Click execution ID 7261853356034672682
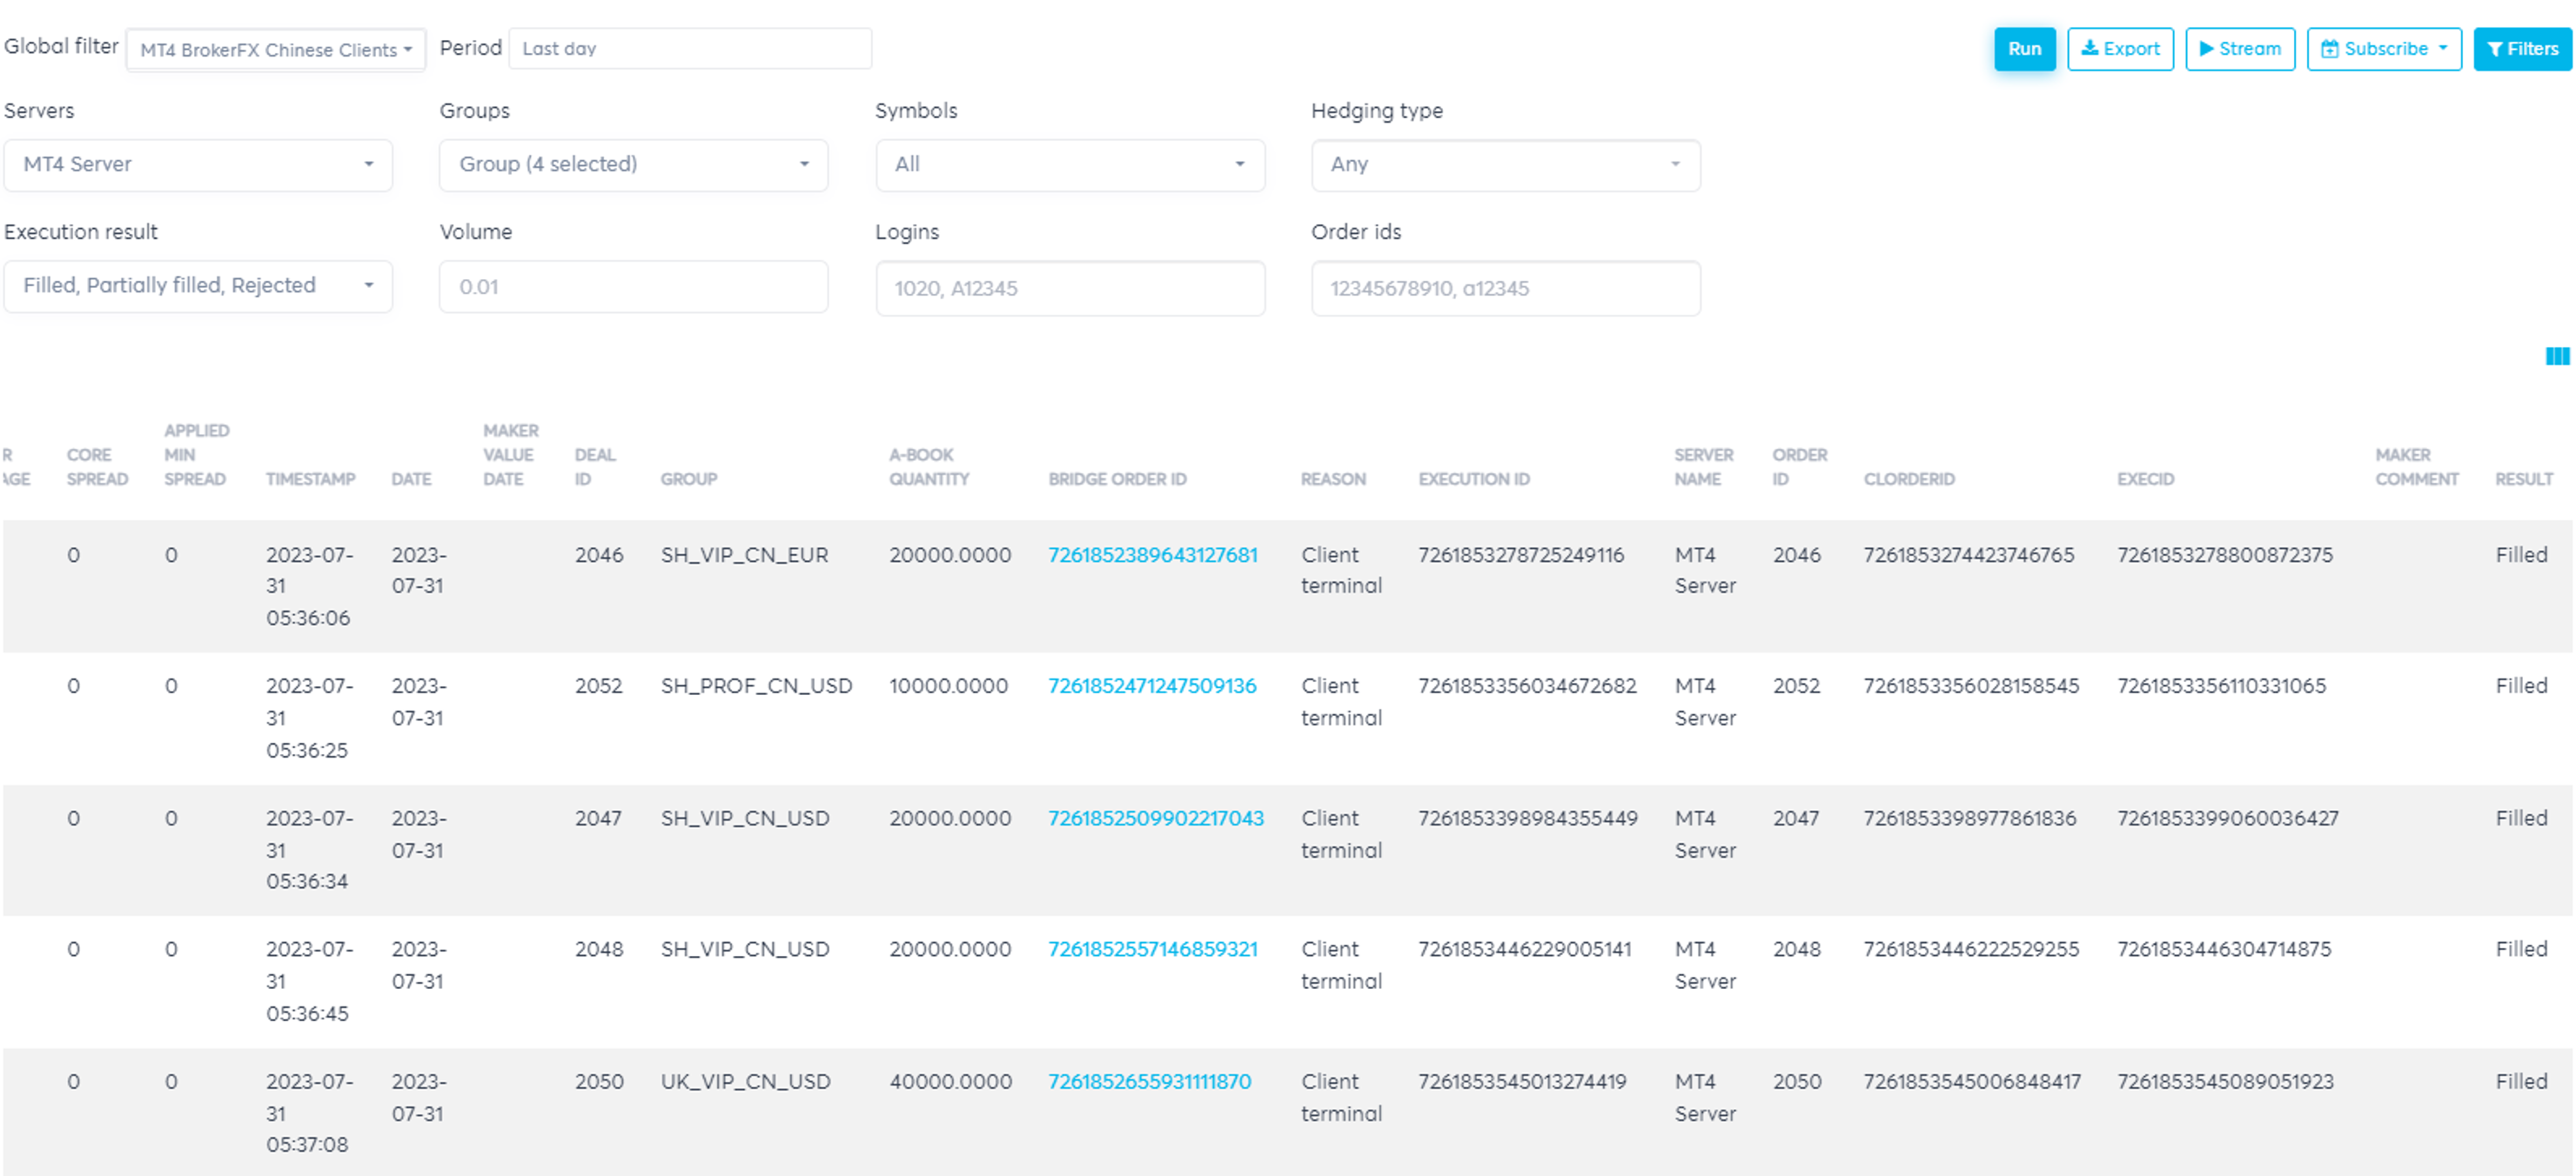2576x1176 pixels. pos(1527,686)
